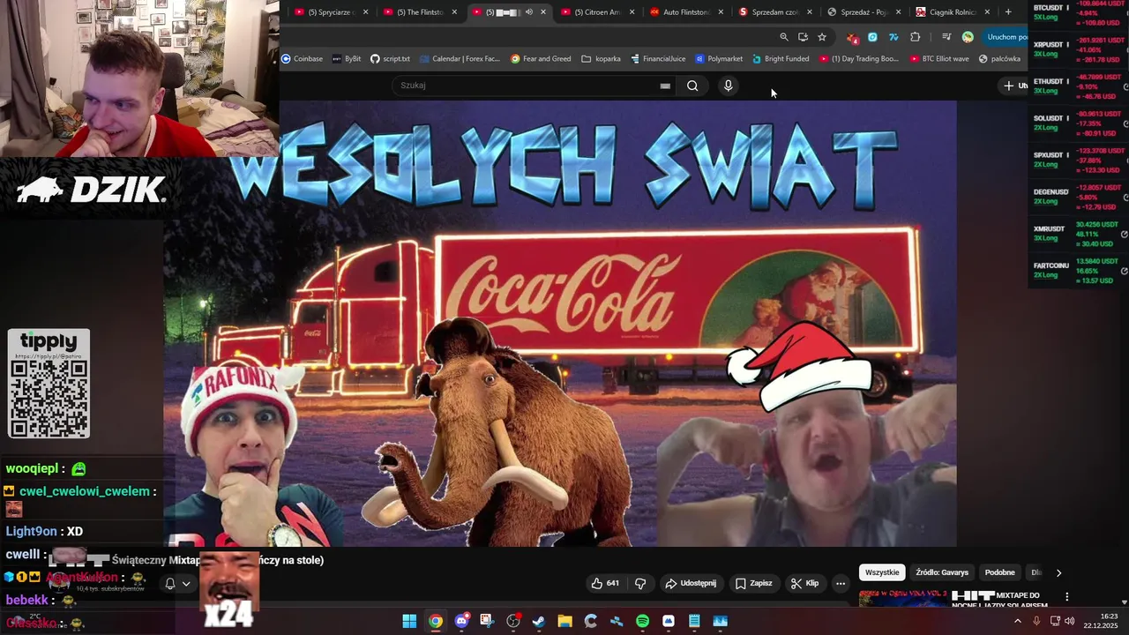This screenshot has width=1129, height=635.
Task: Open the Day Trading Boo... bookmark
Action: point(859,59)
